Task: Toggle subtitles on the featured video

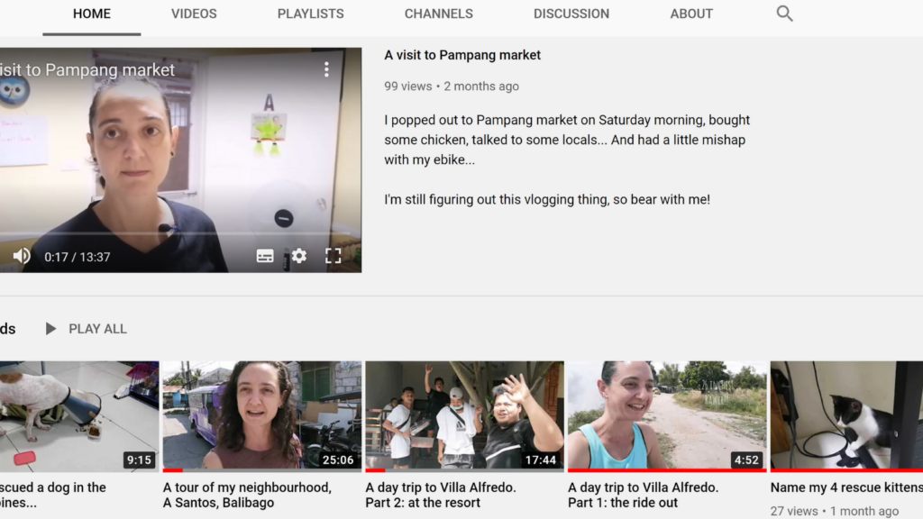Action: 265,256
